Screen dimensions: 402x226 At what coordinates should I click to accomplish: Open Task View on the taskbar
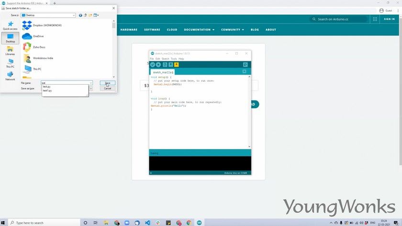point(95,223)
